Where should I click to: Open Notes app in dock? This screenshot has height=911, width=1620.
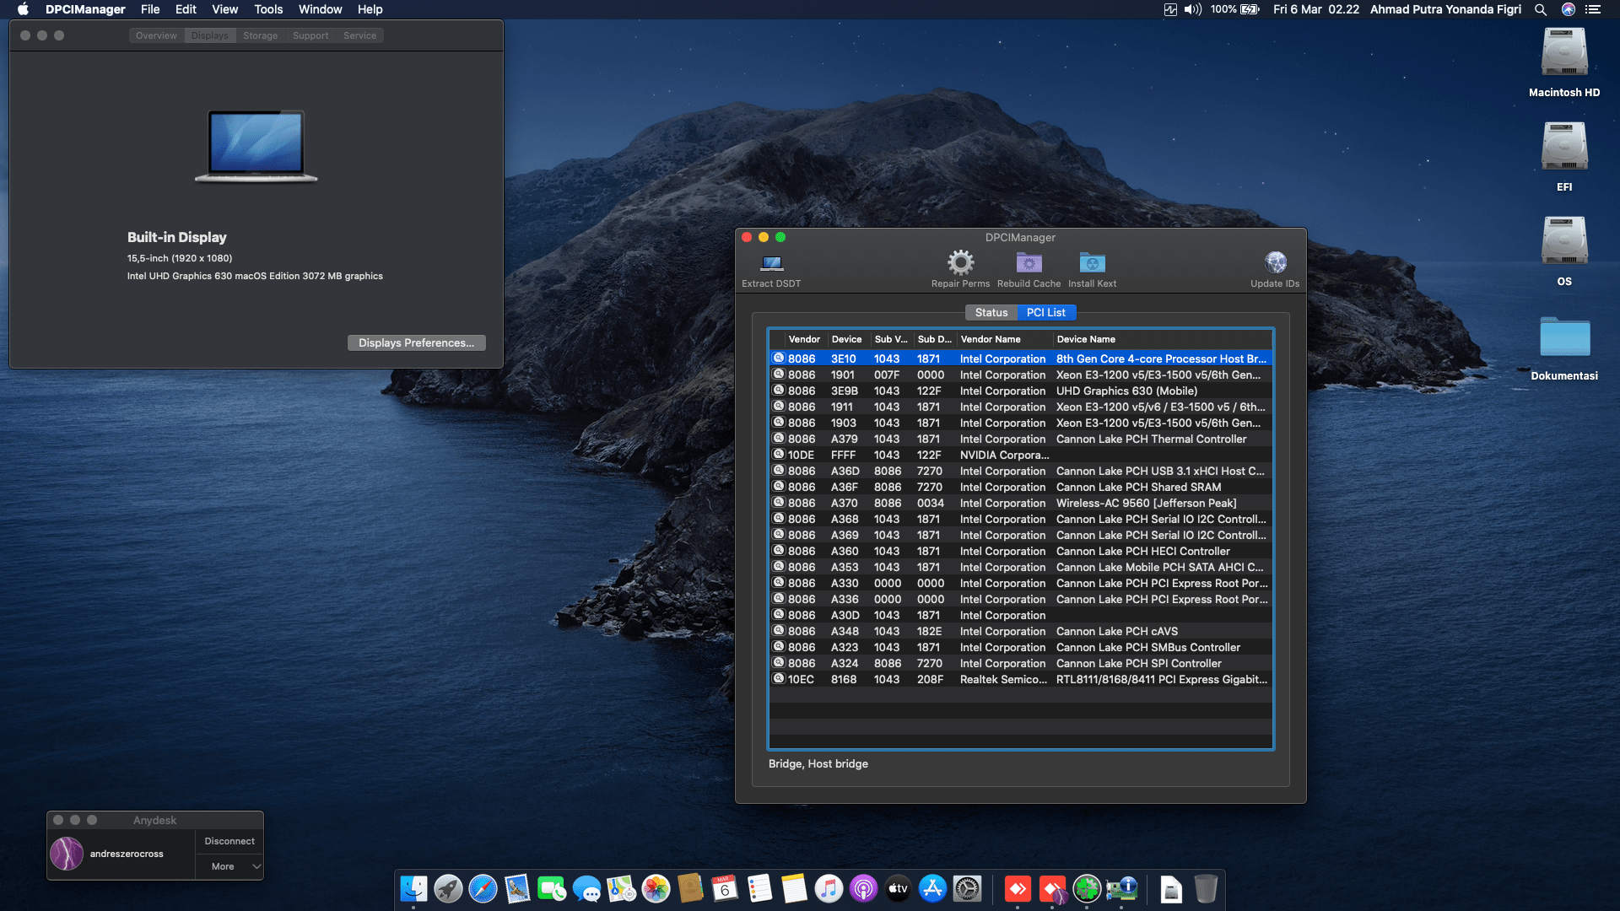pos(794,888)
